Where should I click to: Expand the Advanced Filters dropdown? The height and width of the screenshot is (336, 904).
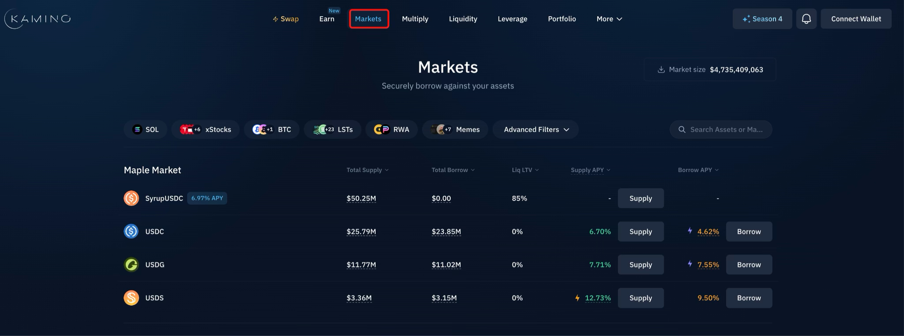[x=536, y=130]
